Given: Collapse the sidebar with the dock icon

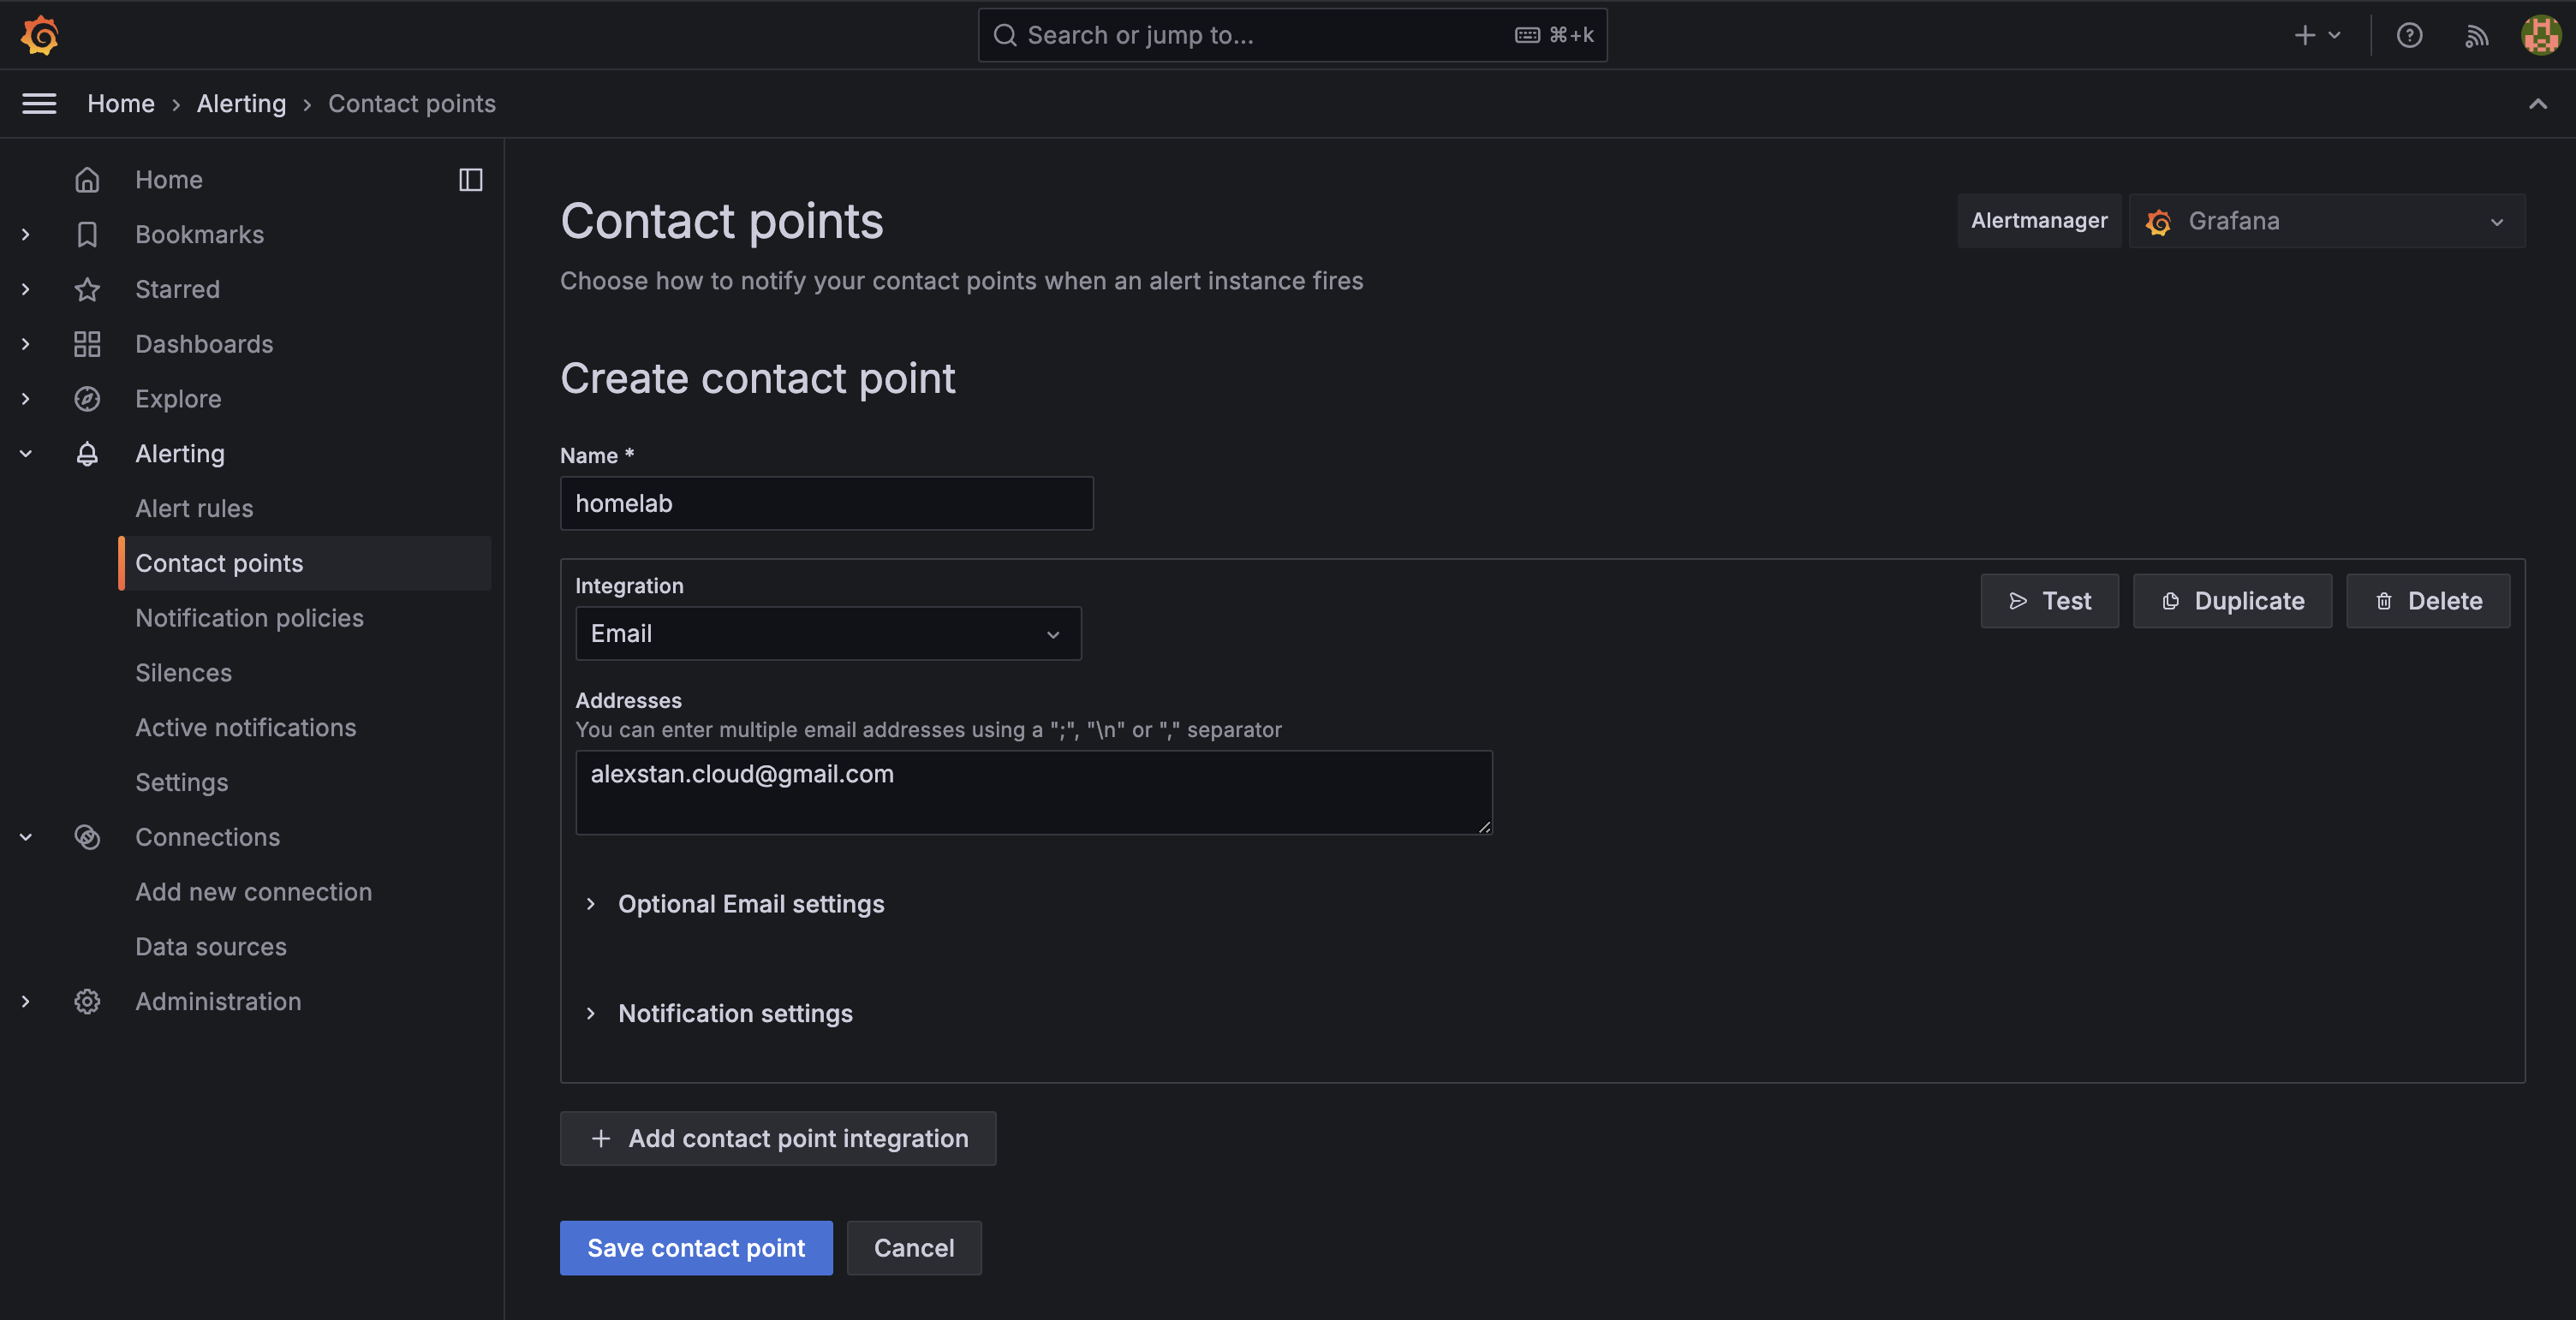Looking at the screenshot, I should coord(470,180).
